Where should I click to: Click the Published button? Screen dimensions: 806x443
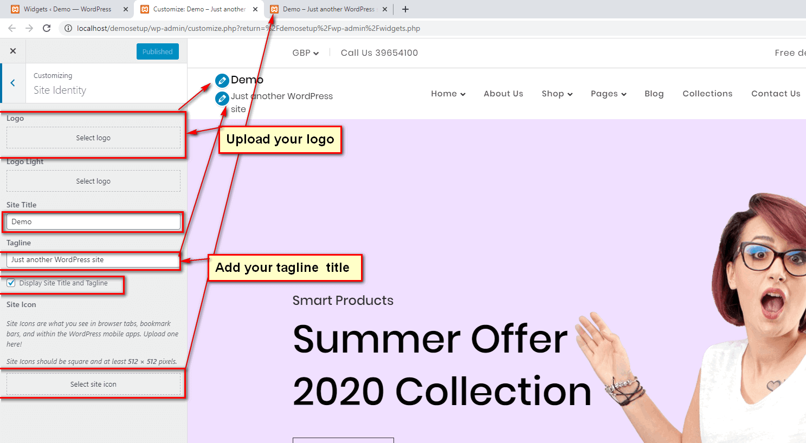click(x=158, y=51)
